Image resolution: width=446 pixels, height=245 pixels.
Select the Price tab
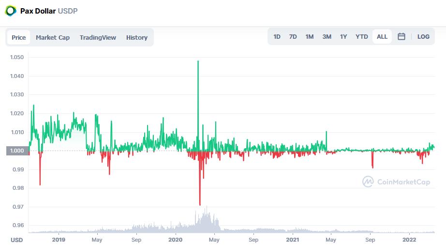coord(19,37)
